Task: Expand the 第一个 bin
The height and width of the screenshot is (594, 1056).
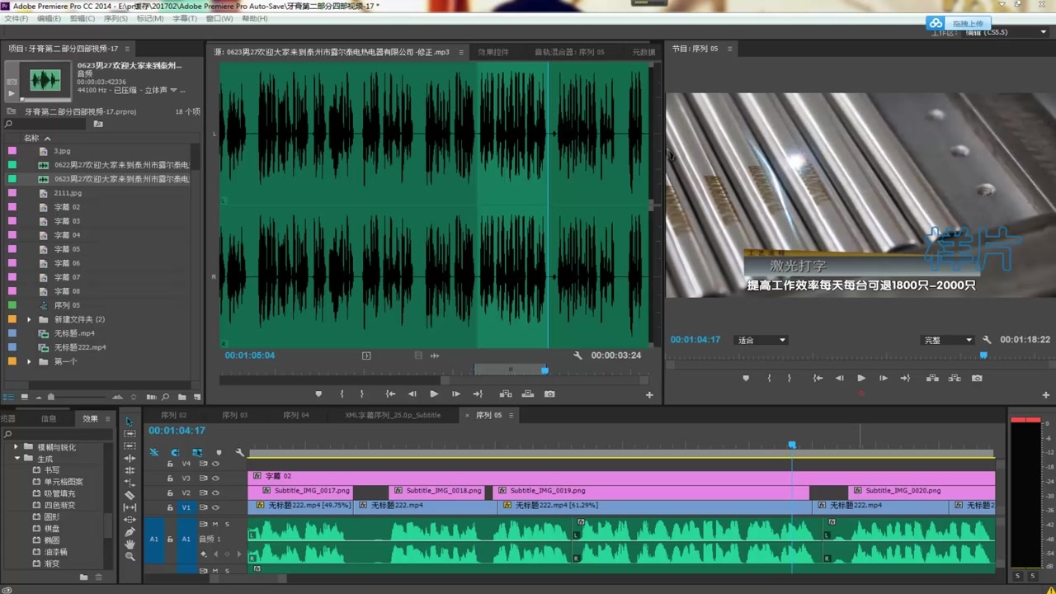Action: coord(30,361)
